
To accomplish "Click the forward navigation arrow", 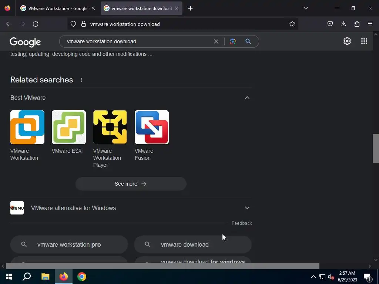I will point(22,24).
